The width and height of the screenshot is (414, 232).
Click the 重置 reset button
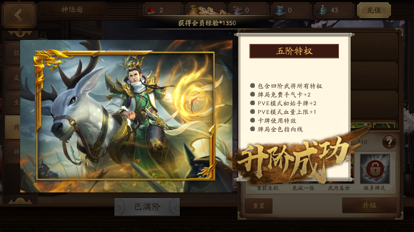[259, 206]
